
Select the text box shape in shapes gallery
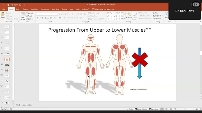tap(108, 13)
